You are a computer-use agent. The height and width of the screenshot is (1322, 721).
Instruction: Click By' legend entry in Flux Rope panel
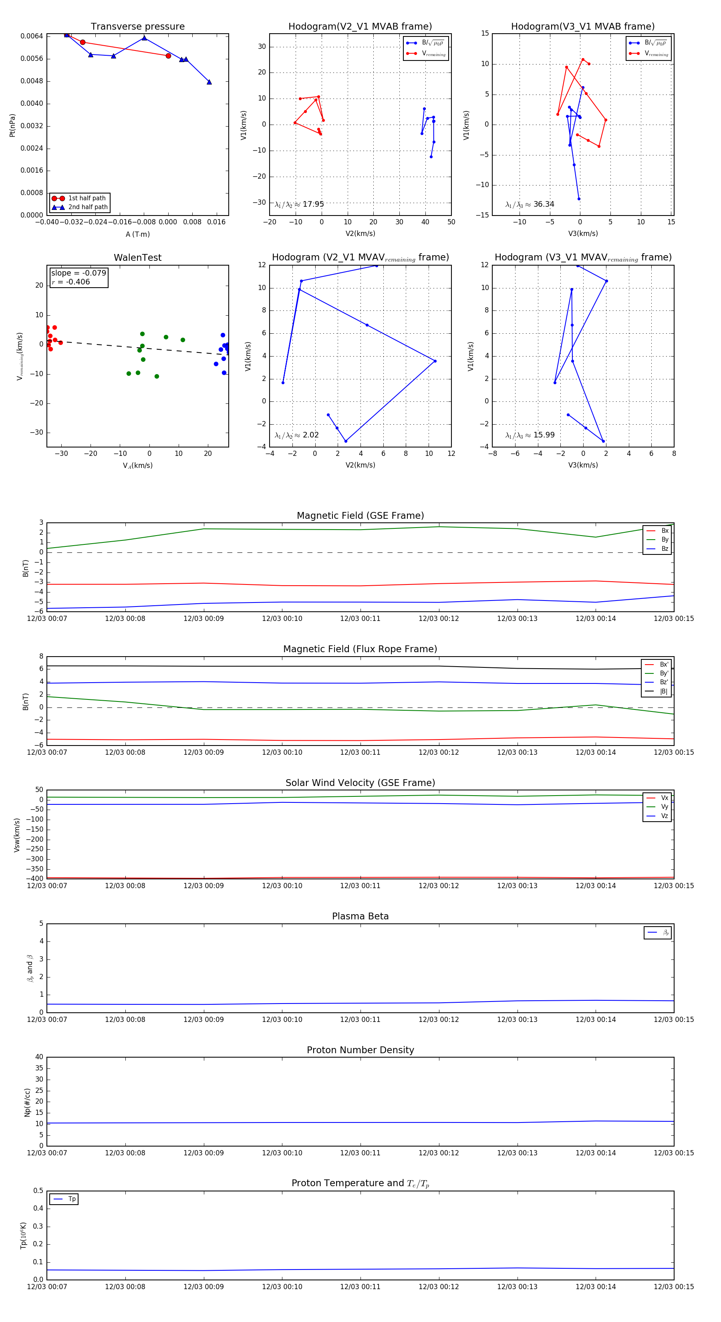[657, 673]
